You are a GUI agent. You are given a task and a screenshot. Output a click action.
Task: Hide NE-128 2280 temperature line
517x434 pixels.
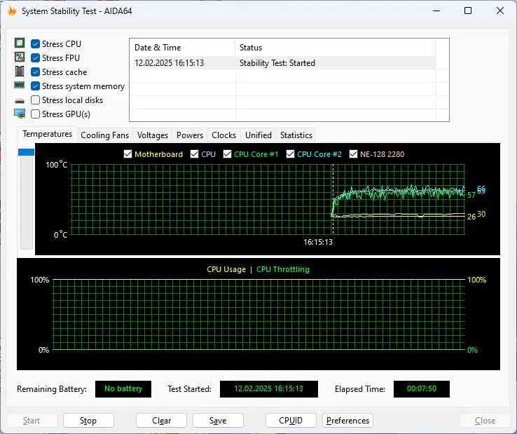[x=353, y=154]
